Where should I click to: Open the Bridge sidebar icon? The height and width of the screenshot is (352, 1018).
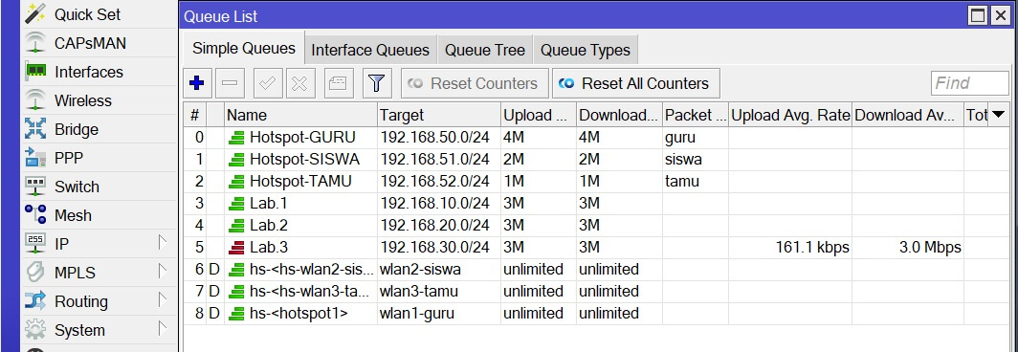pos(35,128)
